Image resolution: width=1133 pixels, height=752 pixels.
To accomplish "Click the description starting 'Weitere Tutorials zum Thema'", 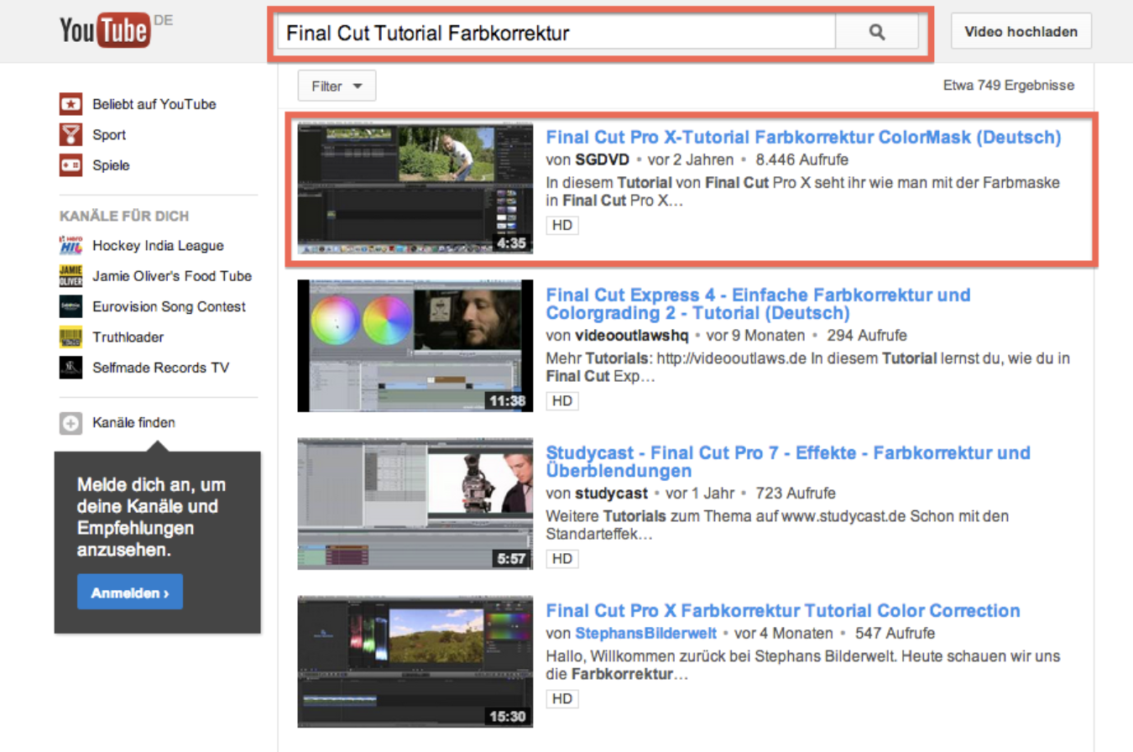I will coord(777,525).
